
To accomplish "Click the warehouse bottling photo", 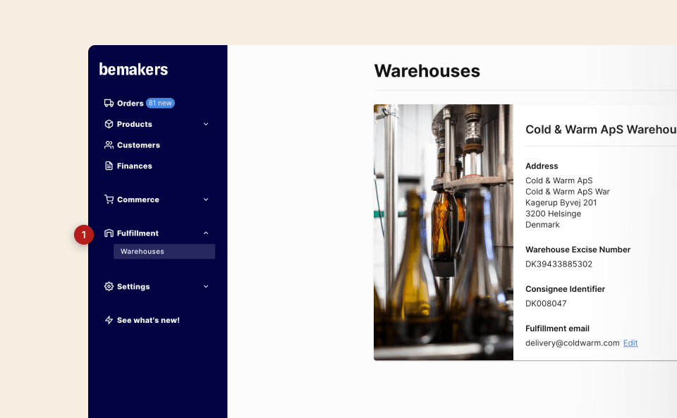I will coord(444,233).
